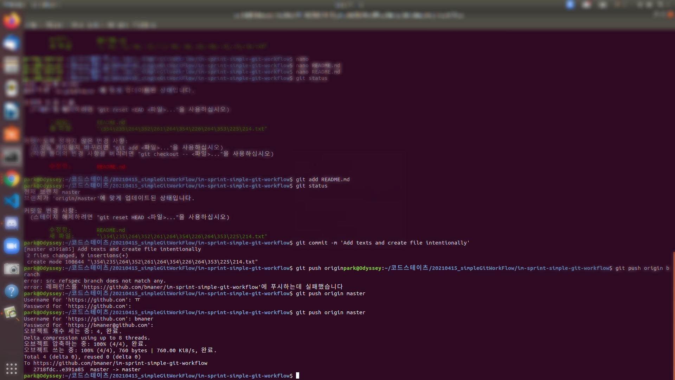Viewport: 675px width, 380px height.
Task: Open the Files manager dock icon
Action: click(12, 65)
